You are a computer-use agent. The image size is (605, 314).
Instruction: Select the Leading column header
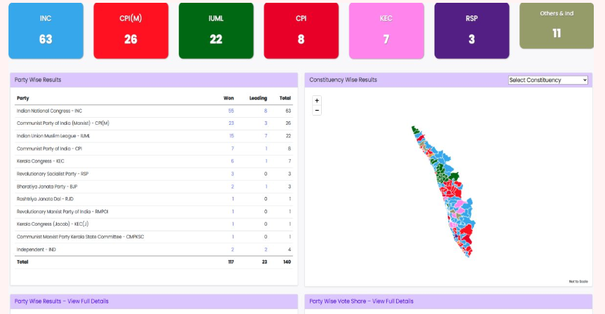(x=258, y=98)
